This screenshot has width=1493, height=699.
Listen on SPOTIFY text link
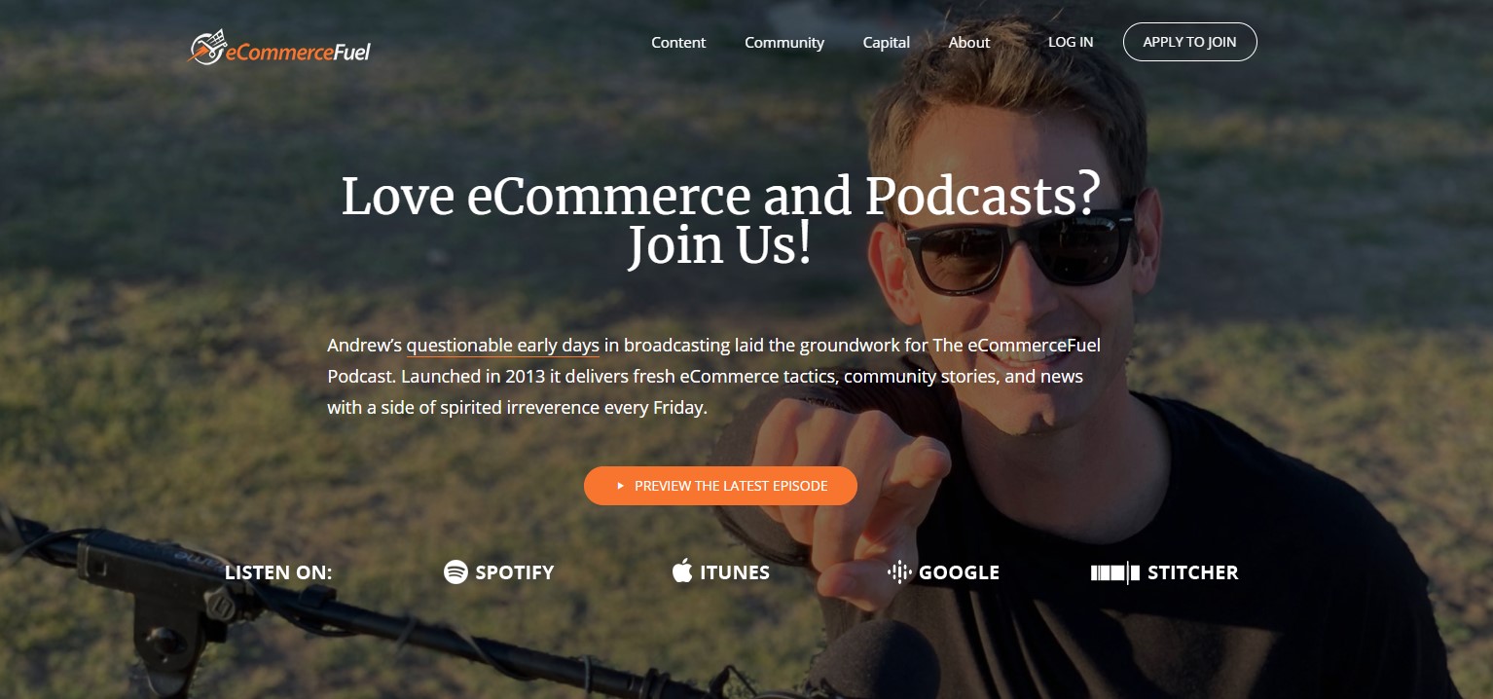click(515, 572)
